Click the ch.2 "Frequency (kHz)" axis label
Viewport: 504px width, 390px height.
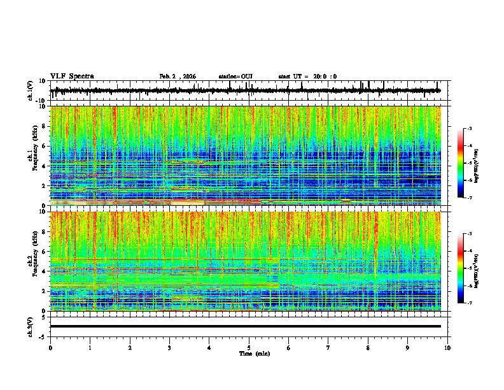35,254
